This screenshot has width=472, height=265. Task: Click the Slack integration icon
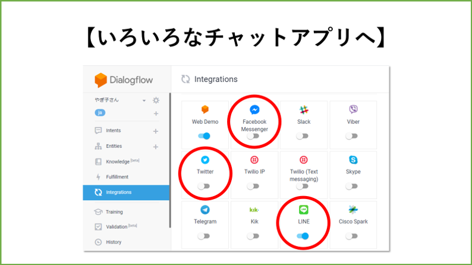[304, 110]
